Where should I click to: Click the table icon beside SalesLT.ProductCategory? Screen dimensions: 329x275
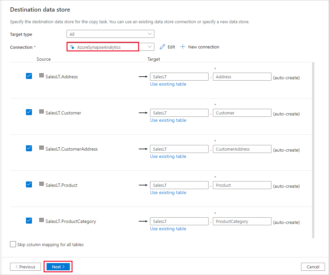pos(41,220)
